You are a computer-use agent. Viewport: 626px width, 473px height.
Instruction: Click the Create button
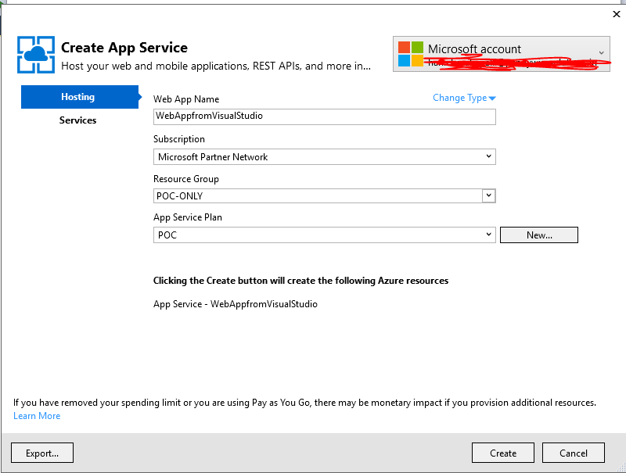(503, 453)
